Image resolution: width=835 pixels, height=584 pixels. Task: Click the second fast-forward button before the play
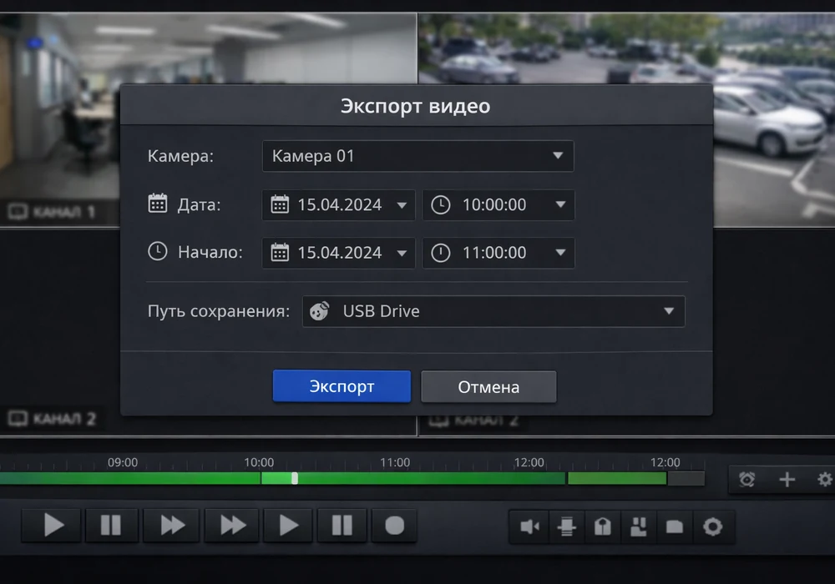[232, 526]
